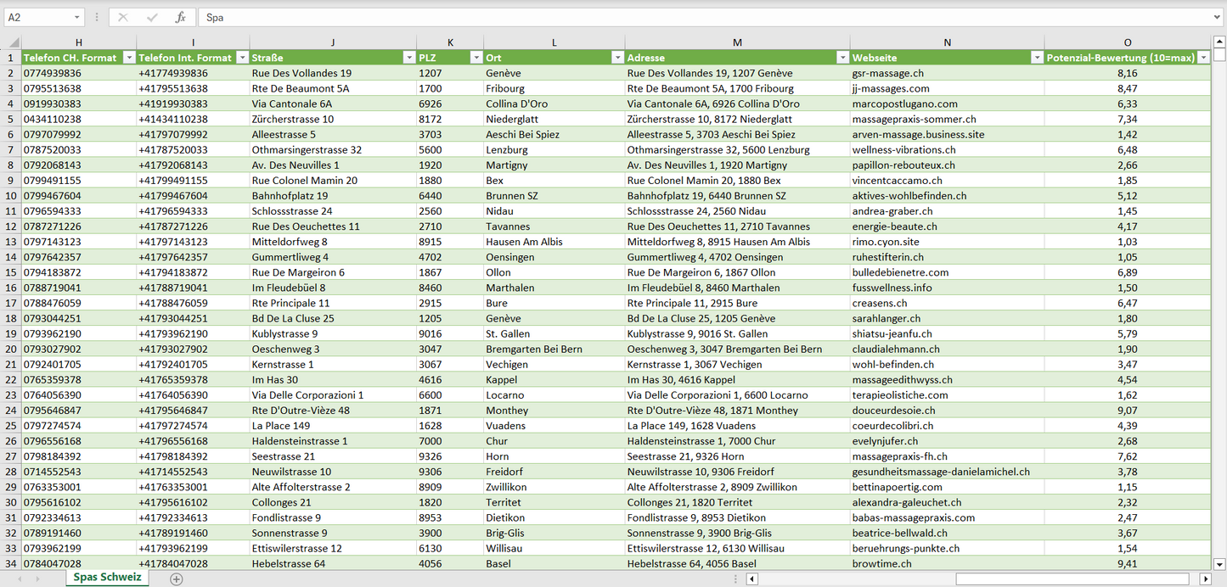The image size is (1227, 587).
Task: Select row 15 header
Action: click(x=11, y=272)
